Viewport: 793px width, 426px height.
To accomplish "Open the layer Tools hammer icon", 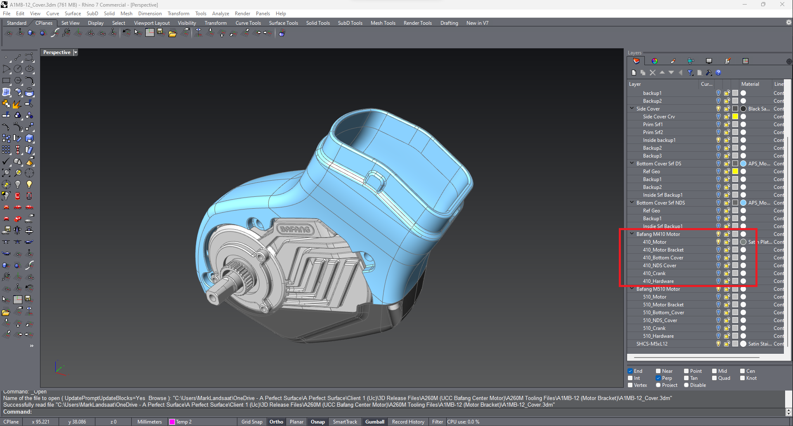I will tap(709, 73).
